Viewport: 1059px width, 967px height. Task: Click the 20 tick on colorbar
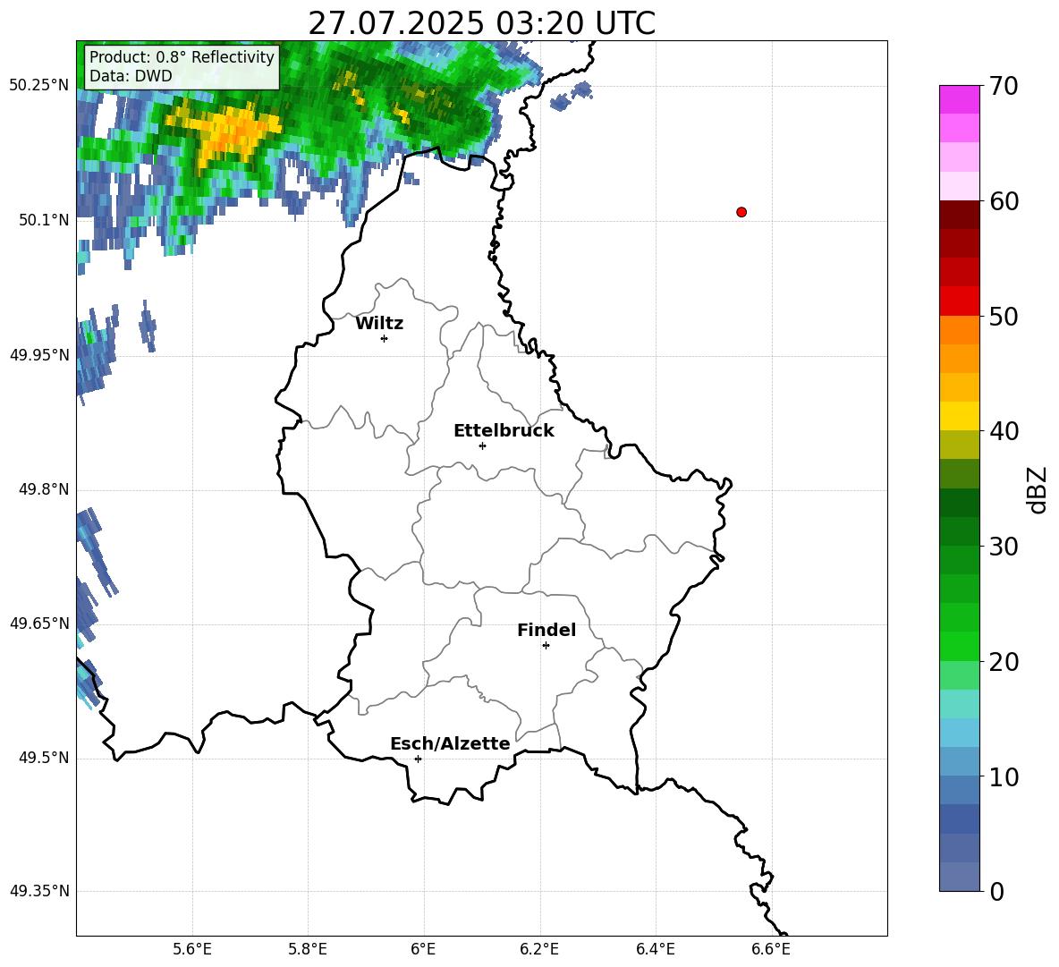tap(1004, 662)
